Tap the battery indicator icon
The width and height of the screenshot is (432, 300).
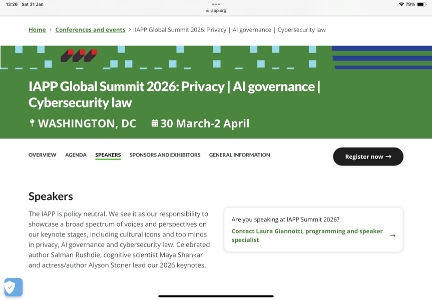tap(421, 4)
